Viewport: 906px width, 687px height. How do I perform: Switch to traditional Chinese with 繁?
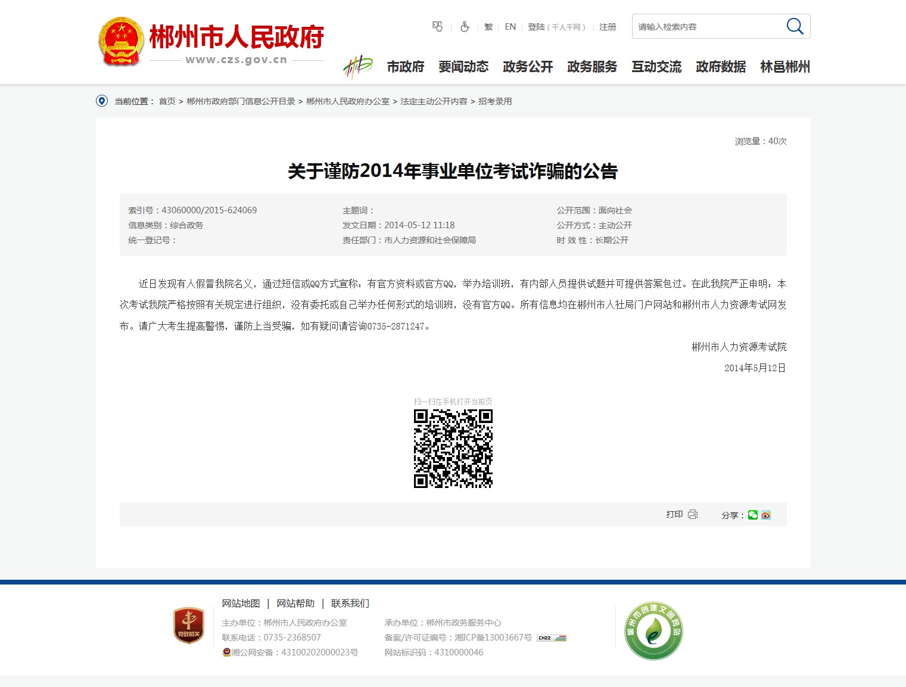coord(488,27)
